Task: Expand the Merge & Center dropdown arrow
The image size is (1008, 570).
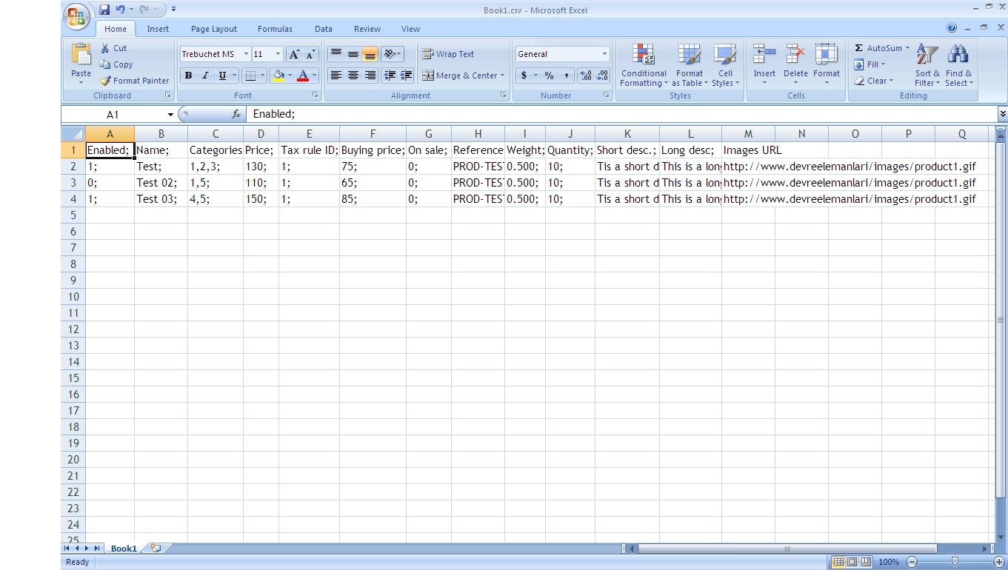Action: pyautogui.click(x=502, y=76)
